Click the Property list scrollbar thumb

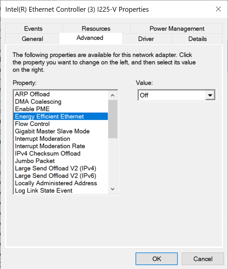tap(112, 119)
